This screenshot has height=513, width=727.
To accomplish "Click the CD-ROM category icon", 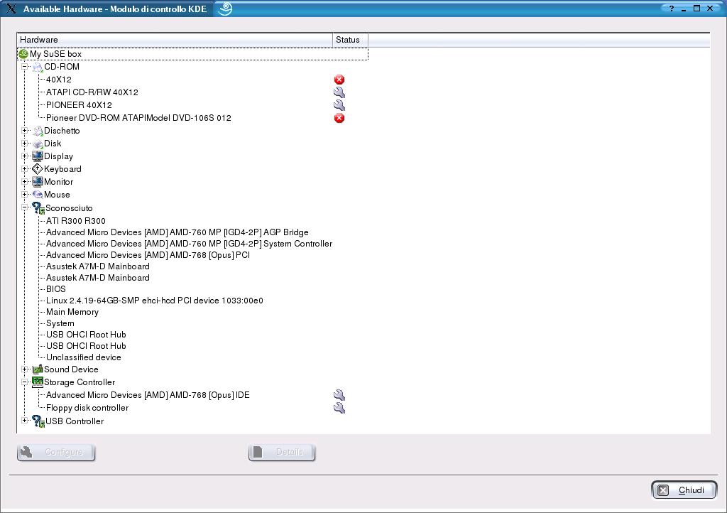I will pos(37,67).
